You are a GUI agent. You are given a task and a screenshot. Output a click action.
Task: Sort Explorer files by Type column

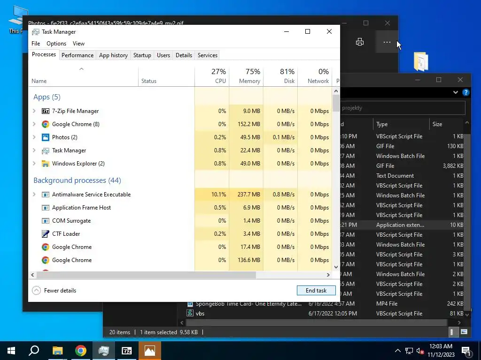[x=401, y=124]
